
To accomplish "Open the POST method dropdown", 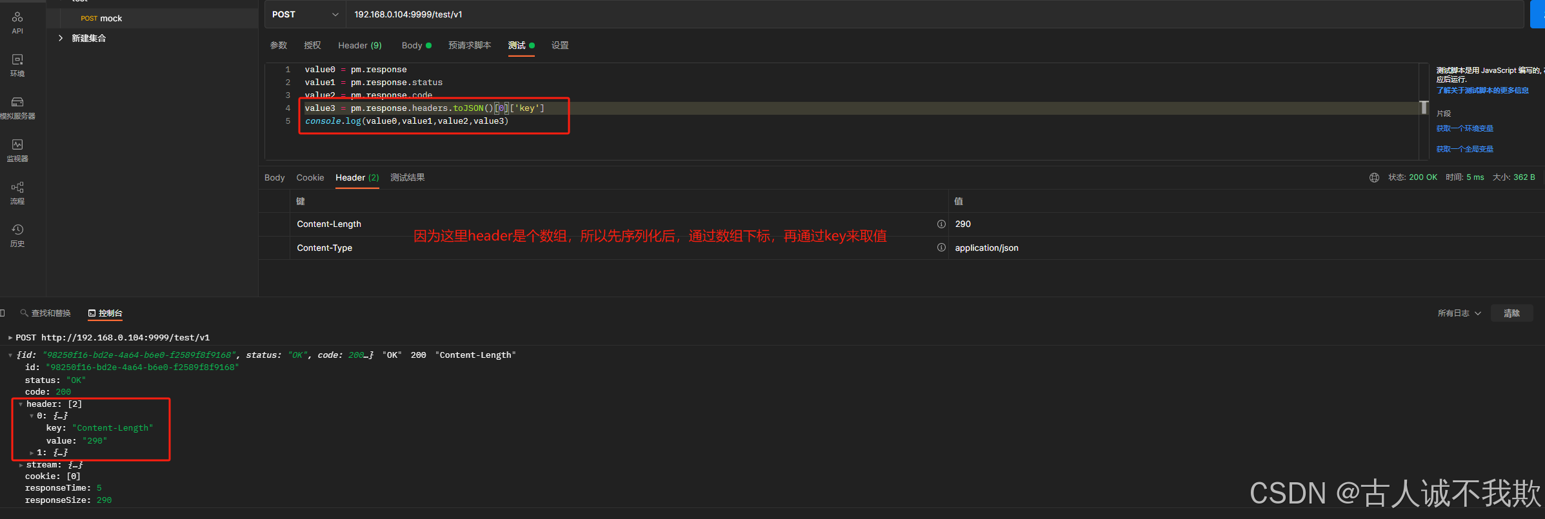I will pos(305,14).
